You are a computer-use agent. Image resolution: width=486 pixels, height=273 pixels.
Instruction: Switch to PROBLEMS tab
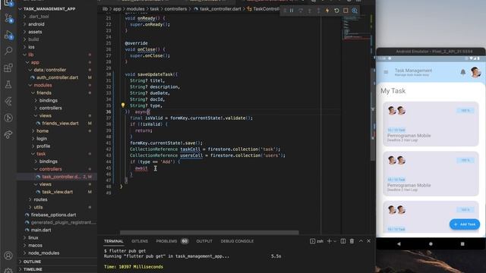(166, 241)
